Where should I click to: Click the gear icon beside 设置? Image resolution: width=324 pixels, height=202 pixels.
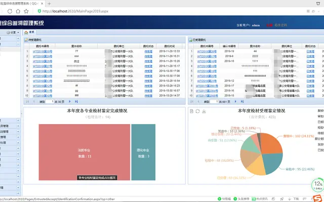[8, 32]
